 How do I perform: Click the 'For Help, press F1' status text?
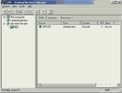[11, 90]
